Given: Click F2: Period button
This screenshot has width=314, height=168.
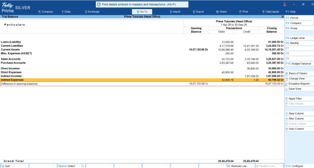Looking at the screenshot, I should click(x=299, y=18).
